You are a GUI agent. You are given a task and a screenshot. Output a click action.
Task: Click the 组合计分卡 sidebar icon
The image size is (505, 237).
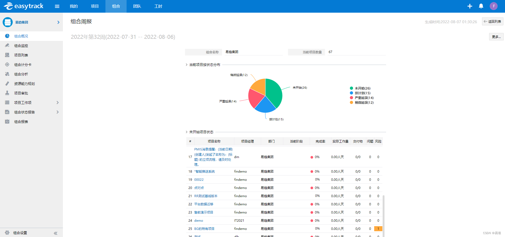pos(7,64)
